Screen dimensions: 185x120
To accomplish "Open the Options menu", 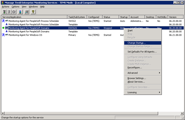I will pos(15,7).
